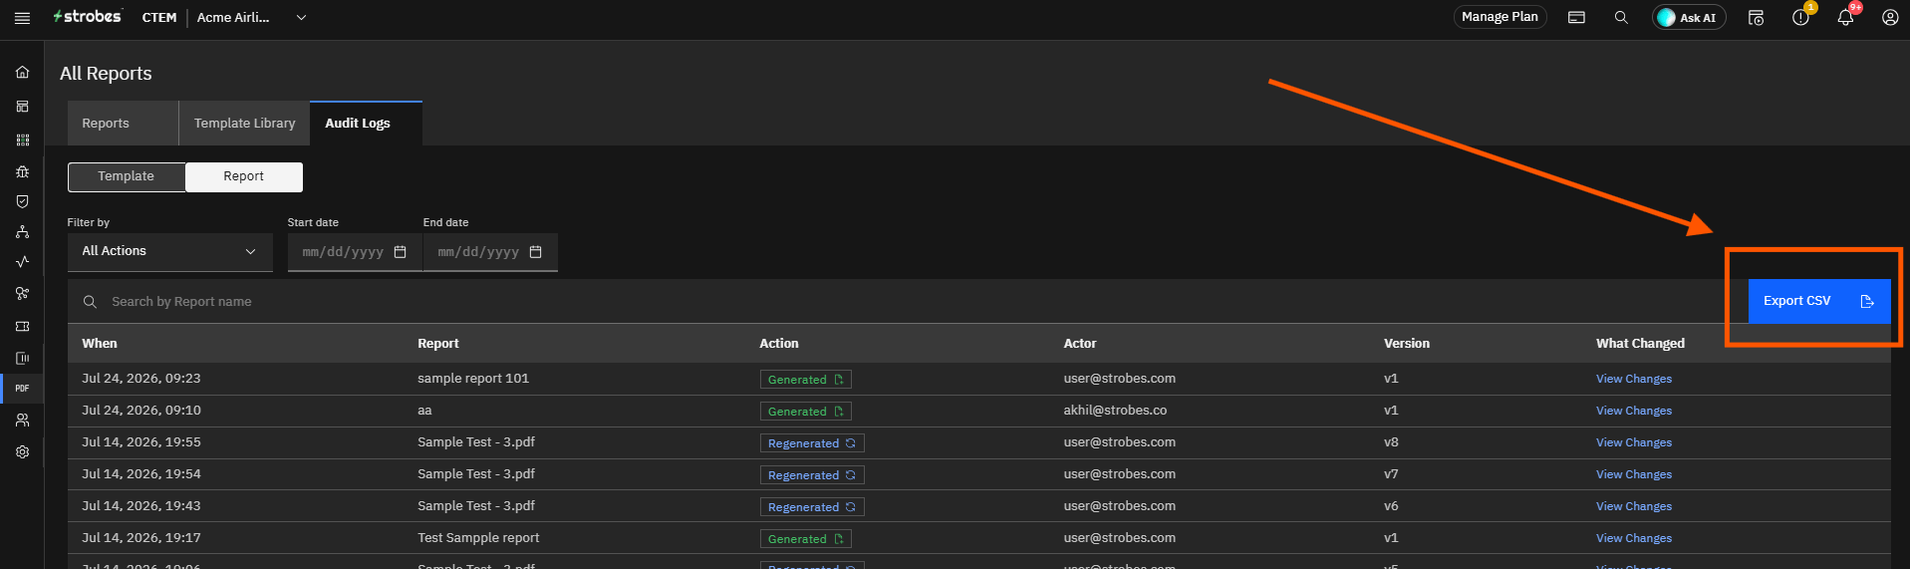Open the hamburger menu icon

(x=22, y=18)
